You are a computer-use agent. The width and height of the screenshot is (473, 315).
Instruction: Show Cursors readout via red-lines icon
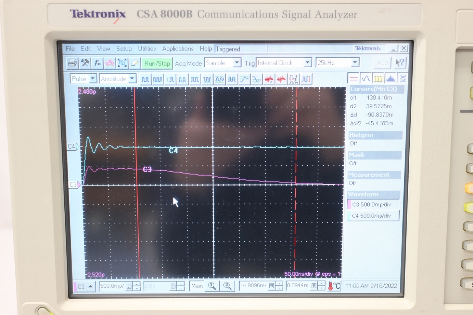click(x=354, y=79)
